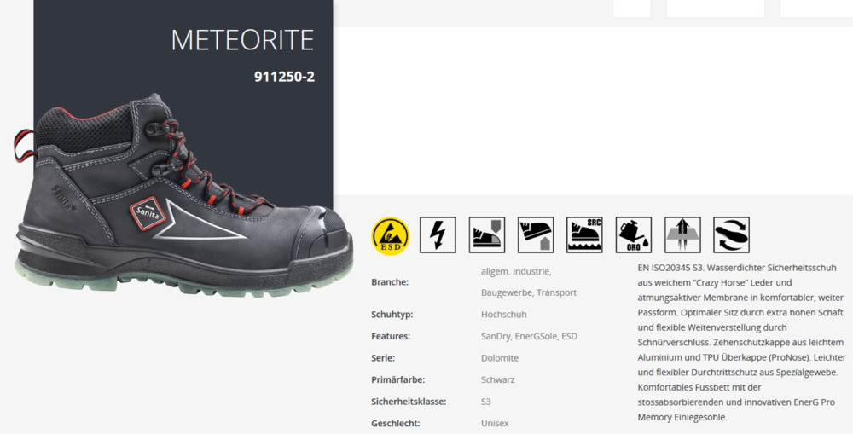Click the Schuhtyp label
The image size is (853, 434).
pos(392,315)
